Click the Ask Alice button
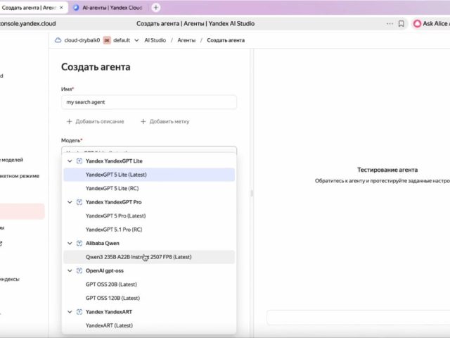 431,23
